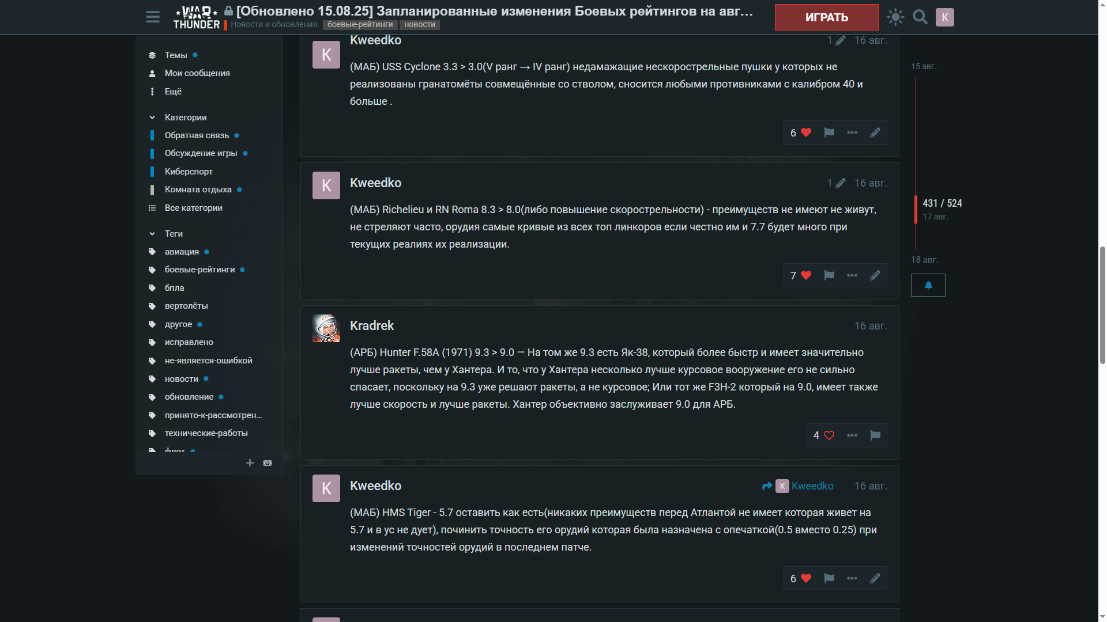Flag the Richelieu and RN Roma post
This screenshot has width=1107, height=622.
(x=829, y=275)
